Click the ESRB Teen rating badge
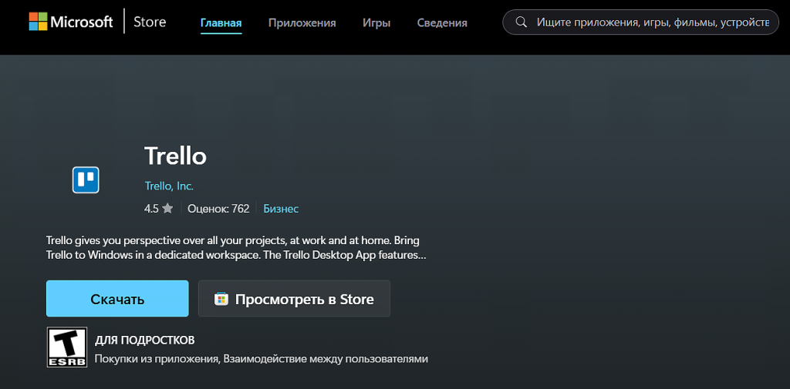Image resolution: width=790 pixels, height=389 pixels. 67,347
